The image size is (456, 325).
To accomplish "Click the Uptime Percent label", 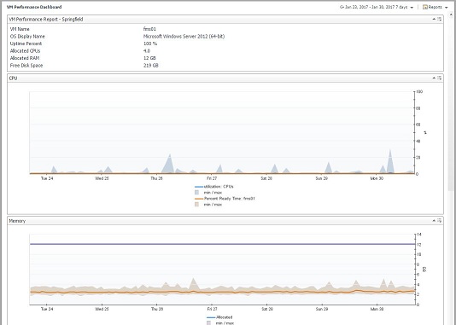I will pos(26,44).
